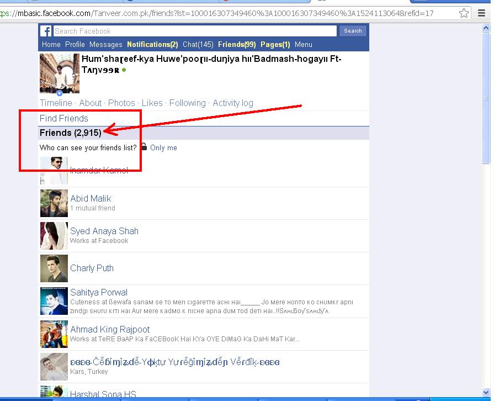Open Sahitya Porwal's thumbnail photo
Viewport: 494px width, 401px height.
click(x=54, y=301)
